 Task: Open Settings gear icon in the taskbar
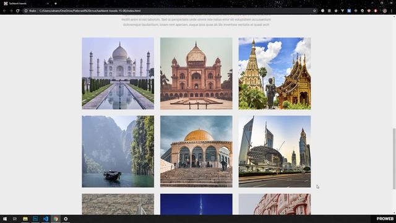point(66,219)
